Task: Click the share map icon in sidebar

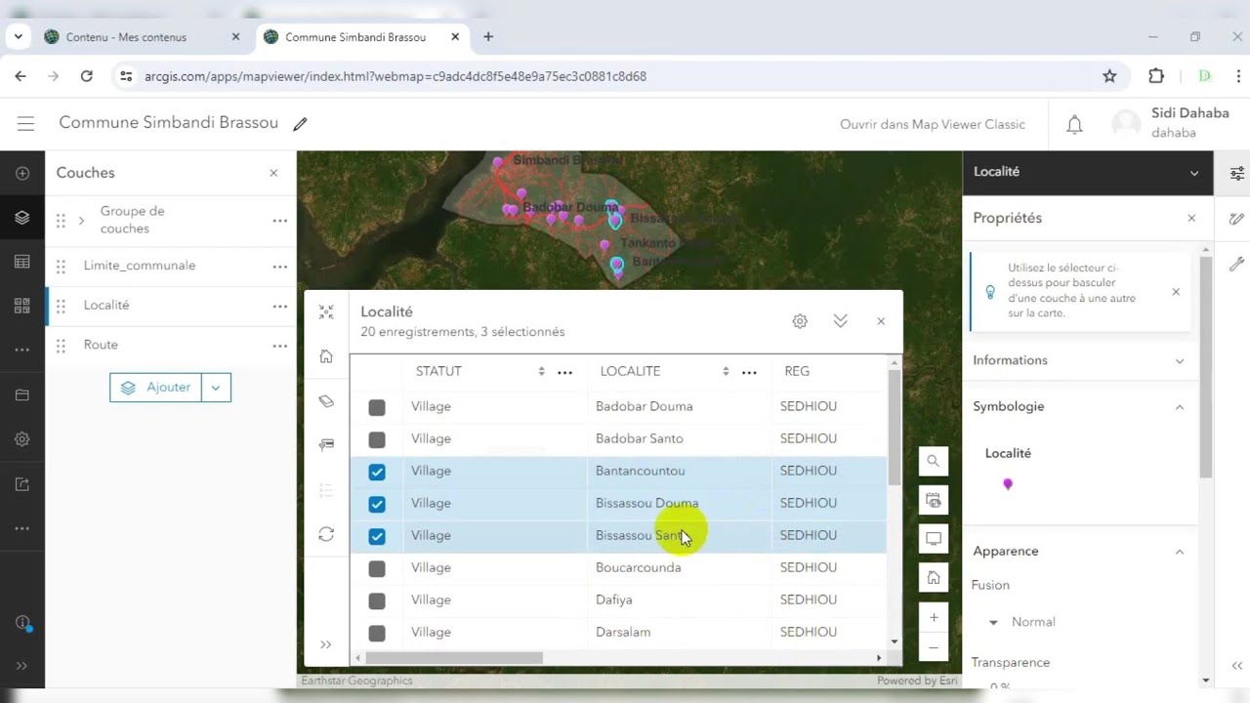Action: click(22, 484)
